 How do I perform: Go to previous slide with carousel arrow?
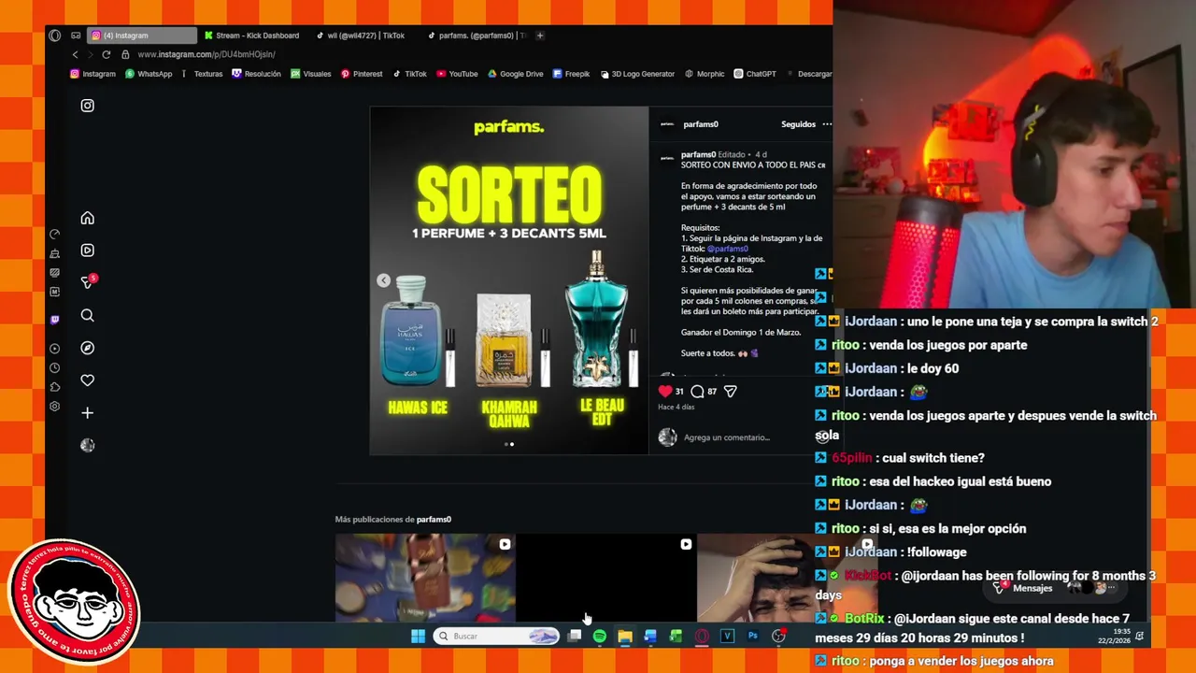[383, 280]
